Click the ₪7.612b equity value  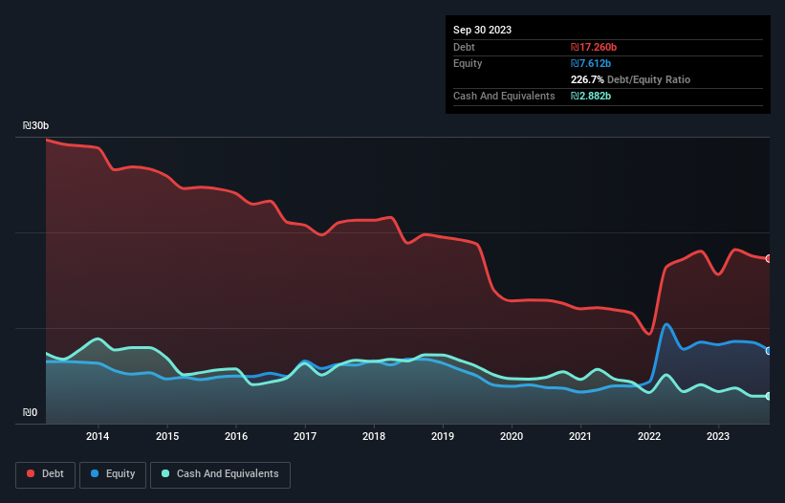pyautogui.click(x=591, y=63)
